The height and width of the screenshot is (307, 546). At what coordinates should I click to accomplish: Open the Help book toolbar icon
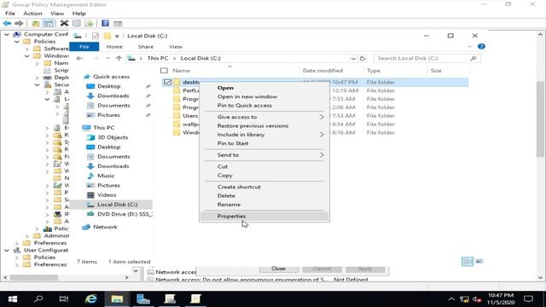pyautogui.click(x=105, y=23)
